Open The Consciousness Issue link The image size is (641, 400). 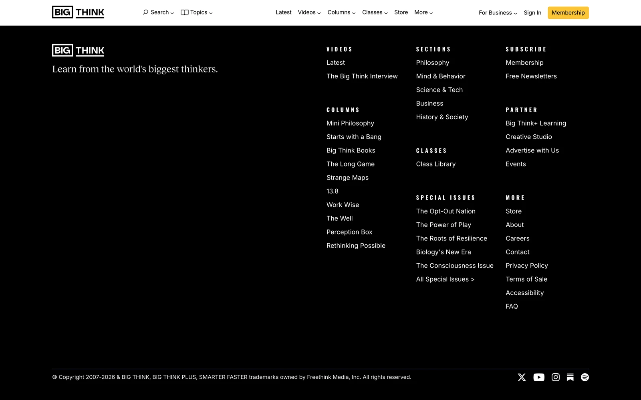[455, 266]
